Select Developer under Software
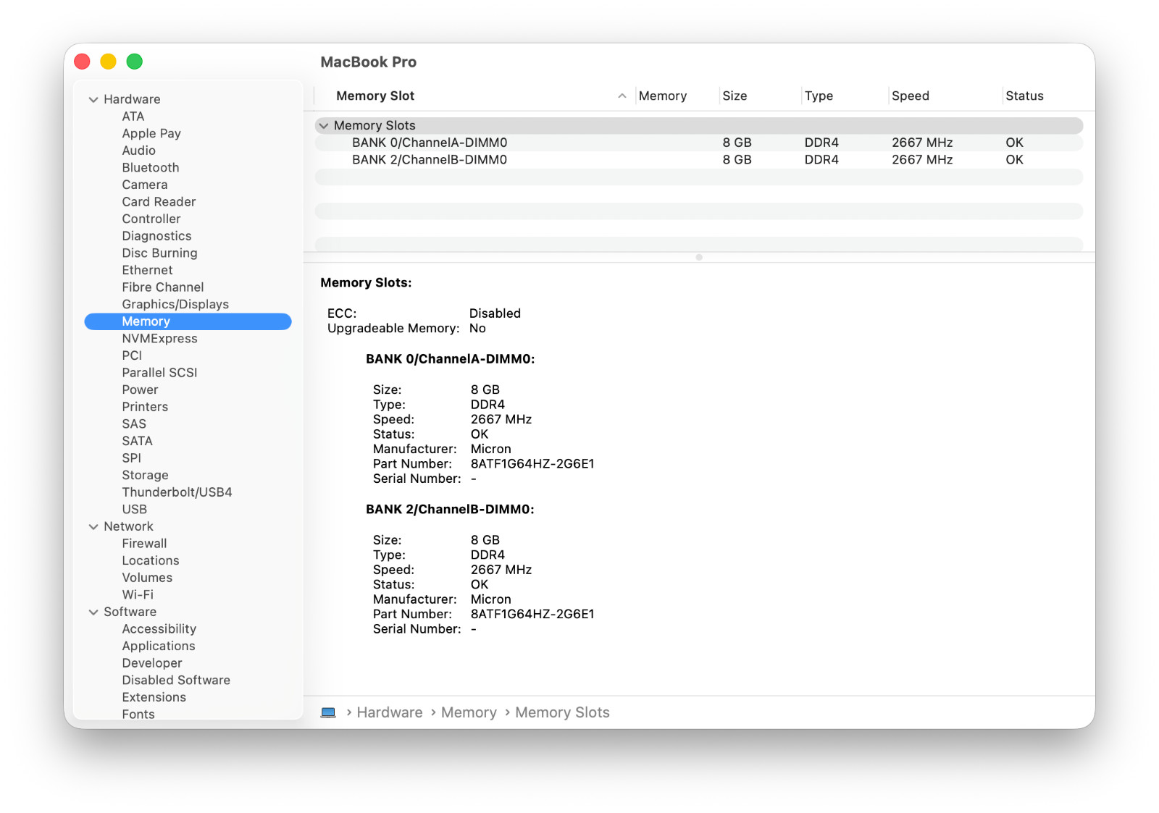 [152, 663]
